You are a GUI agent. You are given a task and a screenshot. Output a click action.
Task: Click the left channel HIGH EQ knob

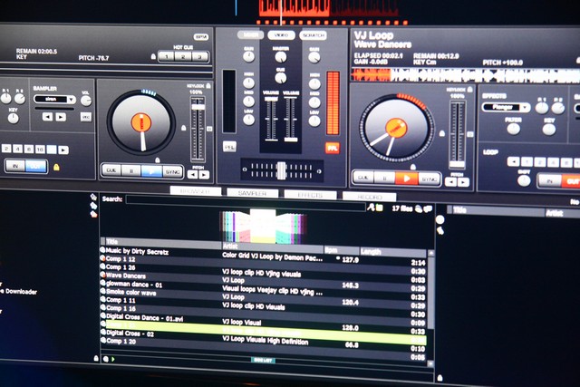pyautogui.click(x=248, y=82)
